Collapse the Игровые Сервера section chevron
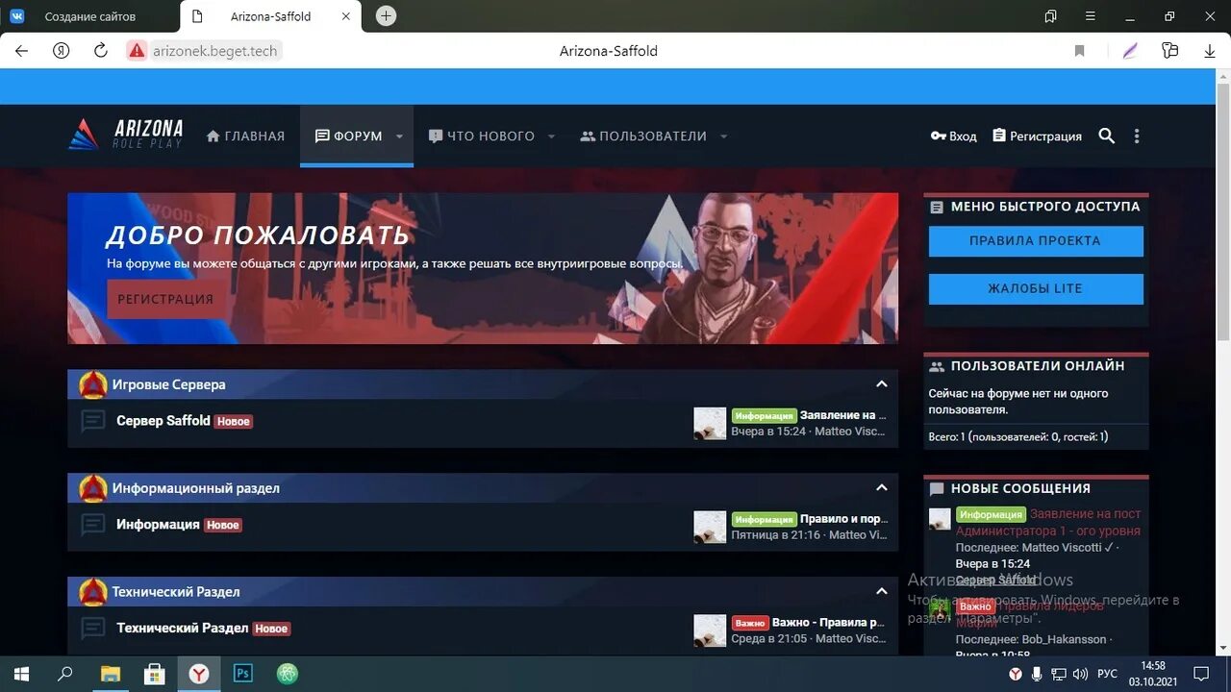This screenshot has height=692, width=1231. pyautogui.click(x=881, y=383)
